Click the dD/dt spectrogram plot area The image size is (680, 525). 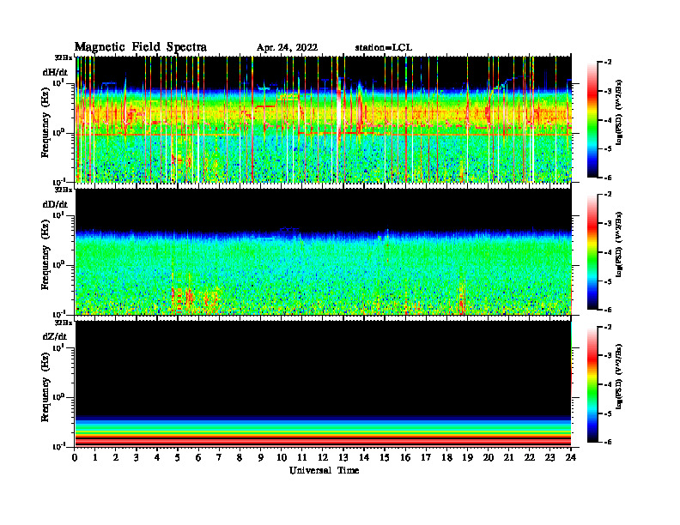(323, 251)
